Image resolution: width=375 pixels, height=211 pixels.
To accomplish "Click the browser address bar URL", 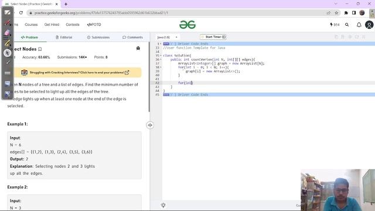I will click(101, 13).
